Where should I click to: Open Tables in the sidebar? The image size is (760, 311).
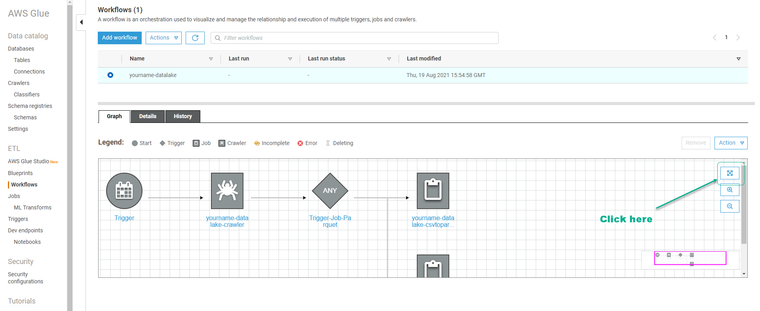click(22, 60)
